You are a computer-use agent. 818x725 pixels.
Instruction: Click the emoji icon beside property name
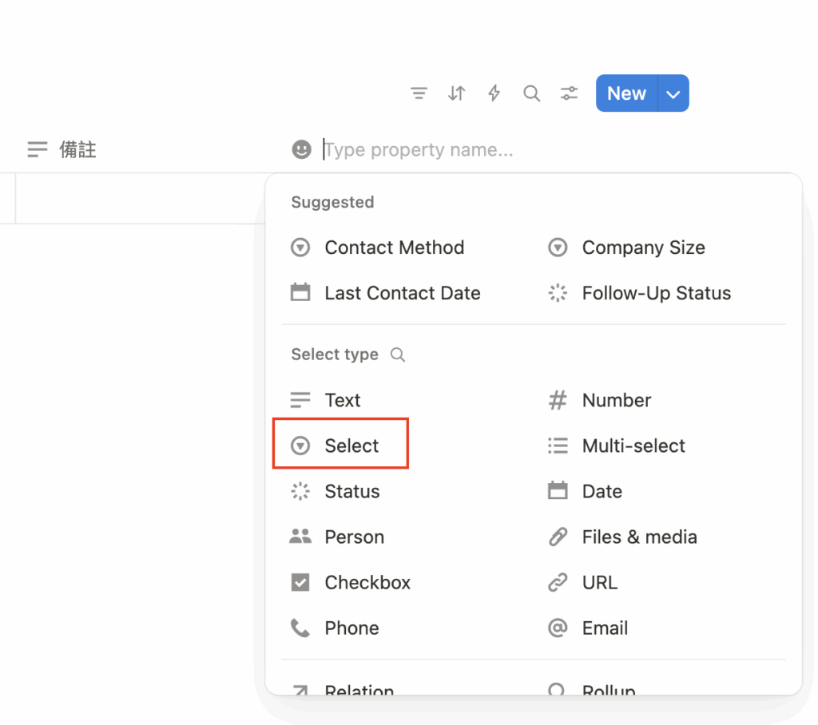301,149
